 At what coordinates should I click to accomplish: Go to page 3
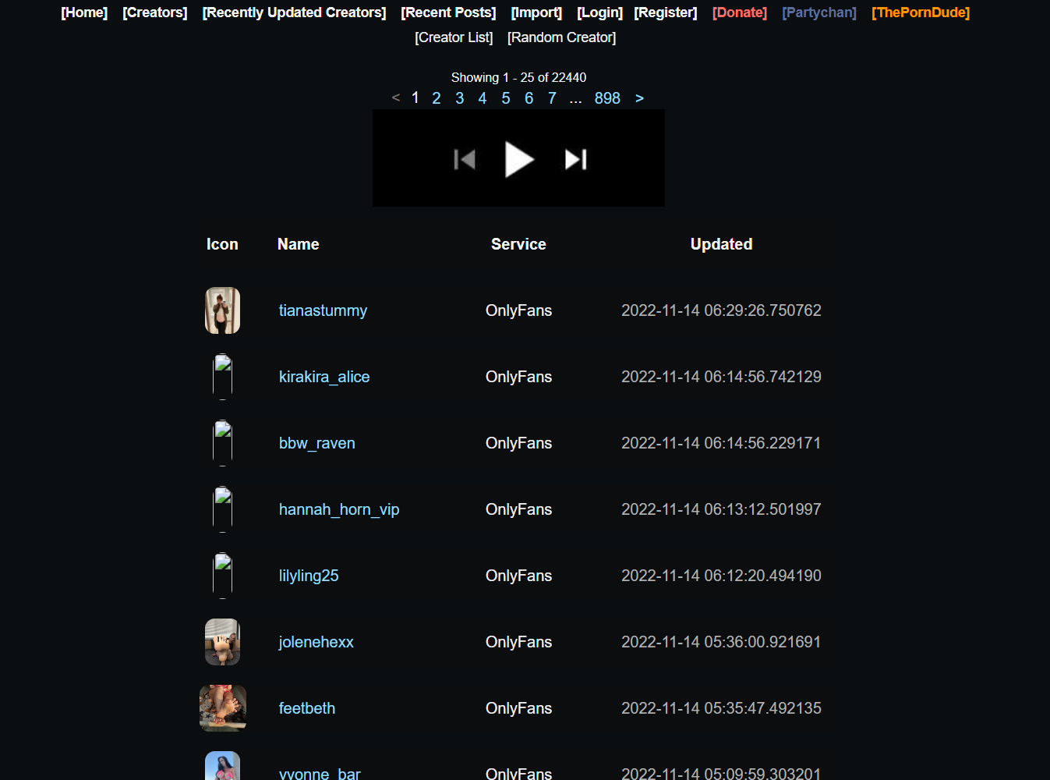[x=460, y=98]
